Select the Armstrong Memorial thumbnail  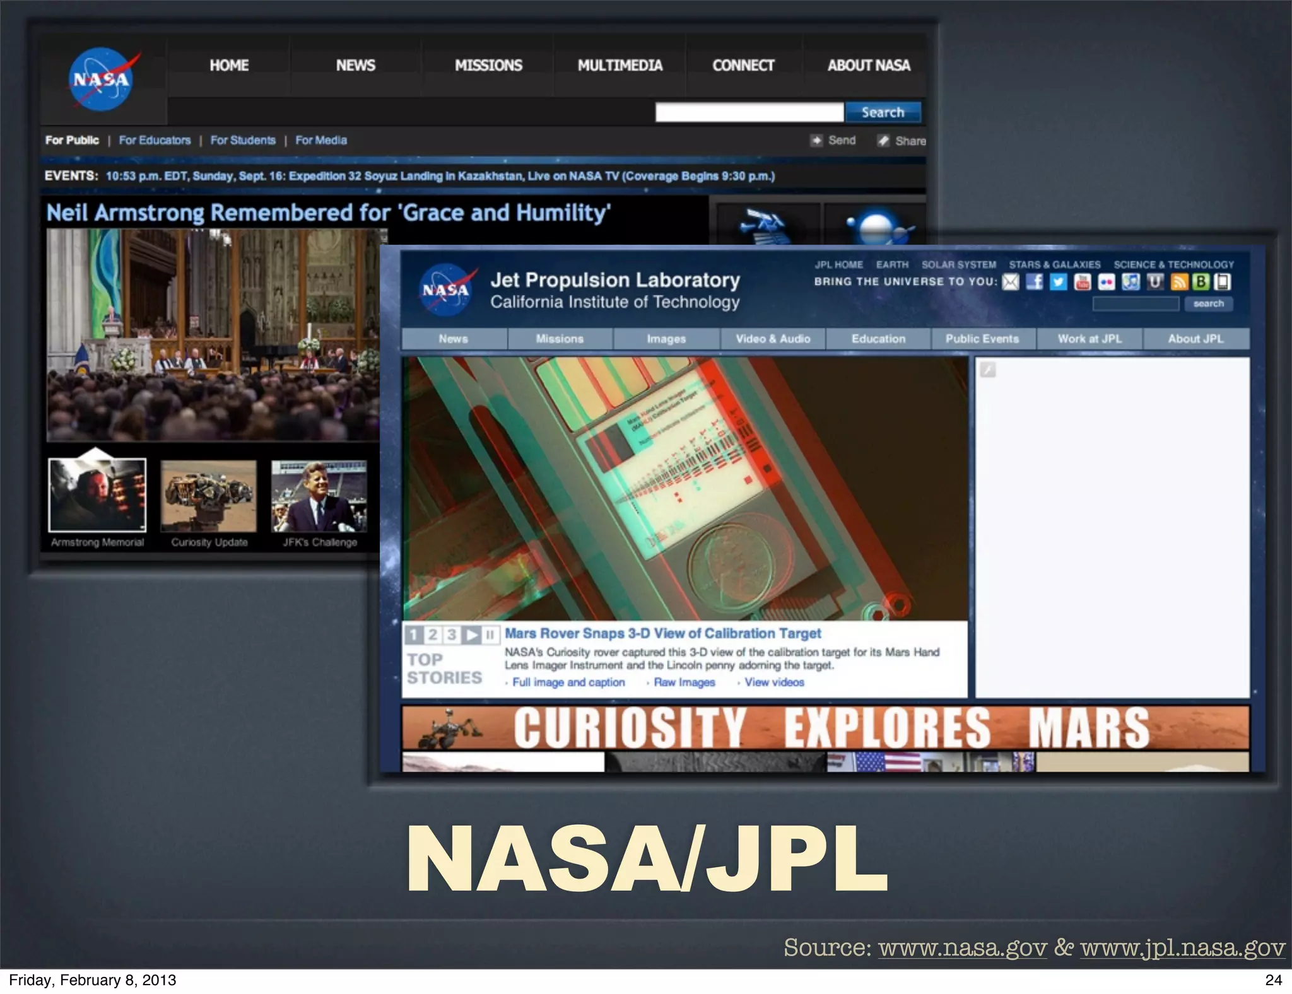point(97,496)
